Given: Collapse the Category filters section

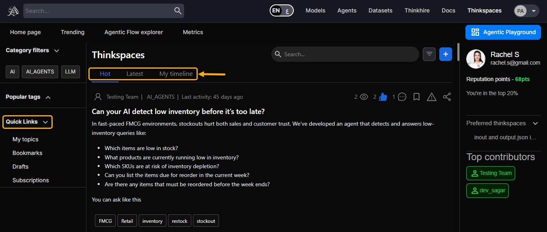Looking at the screenshot, I should [57, 51].
